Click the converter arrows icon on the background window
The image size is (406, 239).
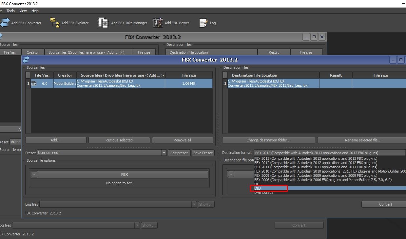click(x=1, y=36)
